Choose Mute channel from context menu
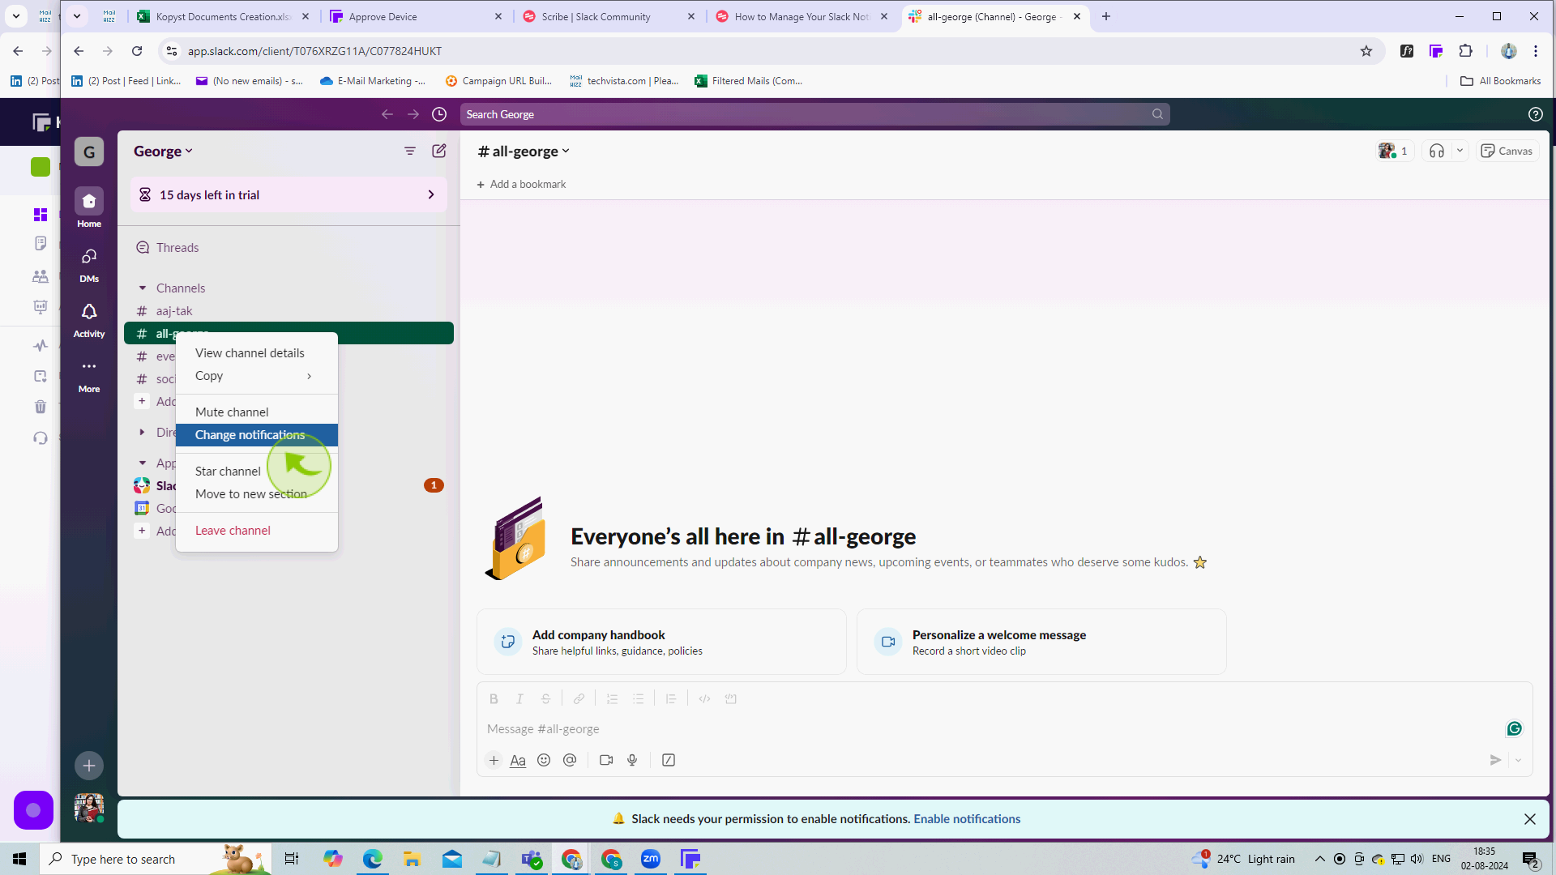The width and height of the screenshot is (1556, 875). point(256,412)
